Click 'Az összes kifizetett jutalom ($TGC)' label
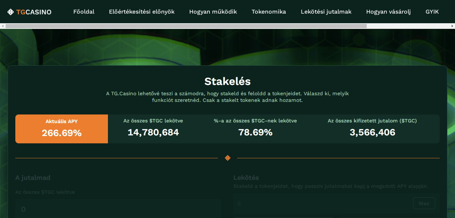 coord(372,121)
